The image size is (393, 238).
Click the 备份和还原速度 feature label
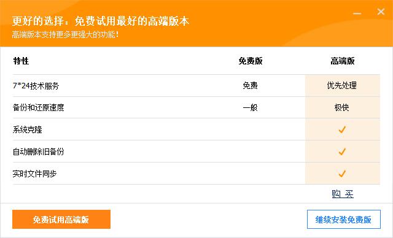coord(38,107)
